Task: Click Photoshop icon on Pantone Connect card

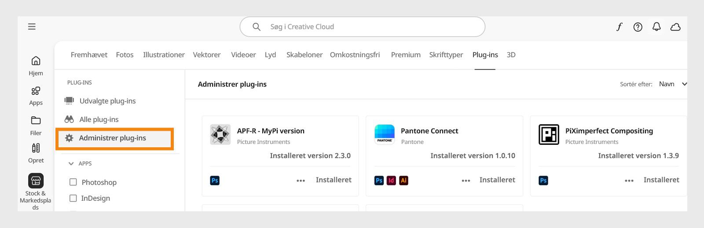Action: [x=379, y=180]
